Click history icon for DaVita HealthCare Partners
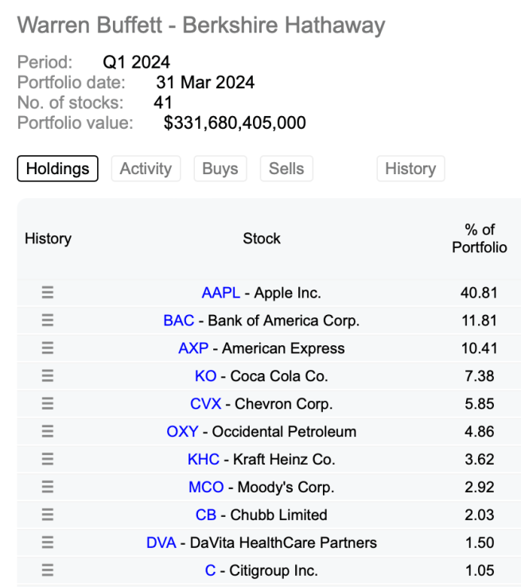 point(48,543)
